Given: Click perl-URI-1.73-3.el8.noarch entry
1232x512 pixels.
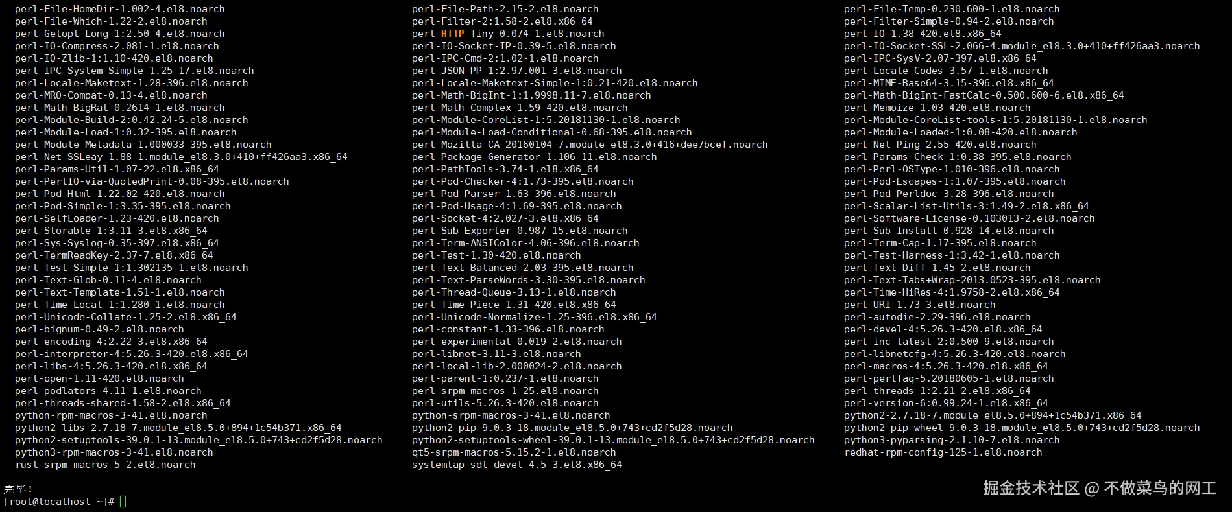Looking at the screenshot, I should click(920, 305).
